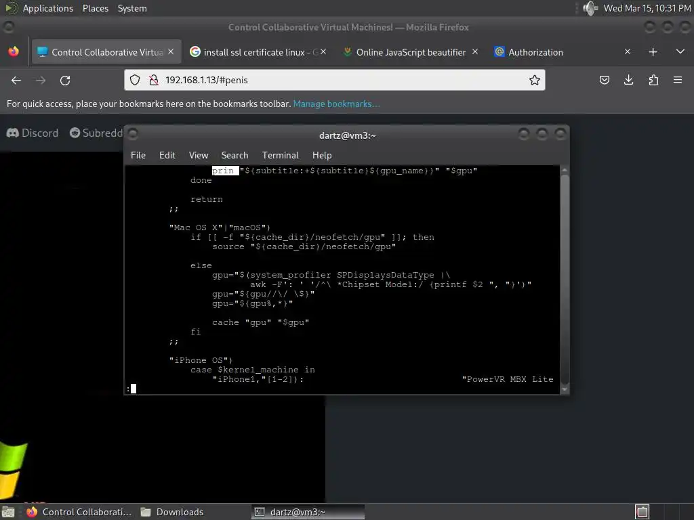This screenshot has width=694, height=520.
Task: Open the tracking protection shield icon
Action: pyautogui.click(x=135, y=80)
